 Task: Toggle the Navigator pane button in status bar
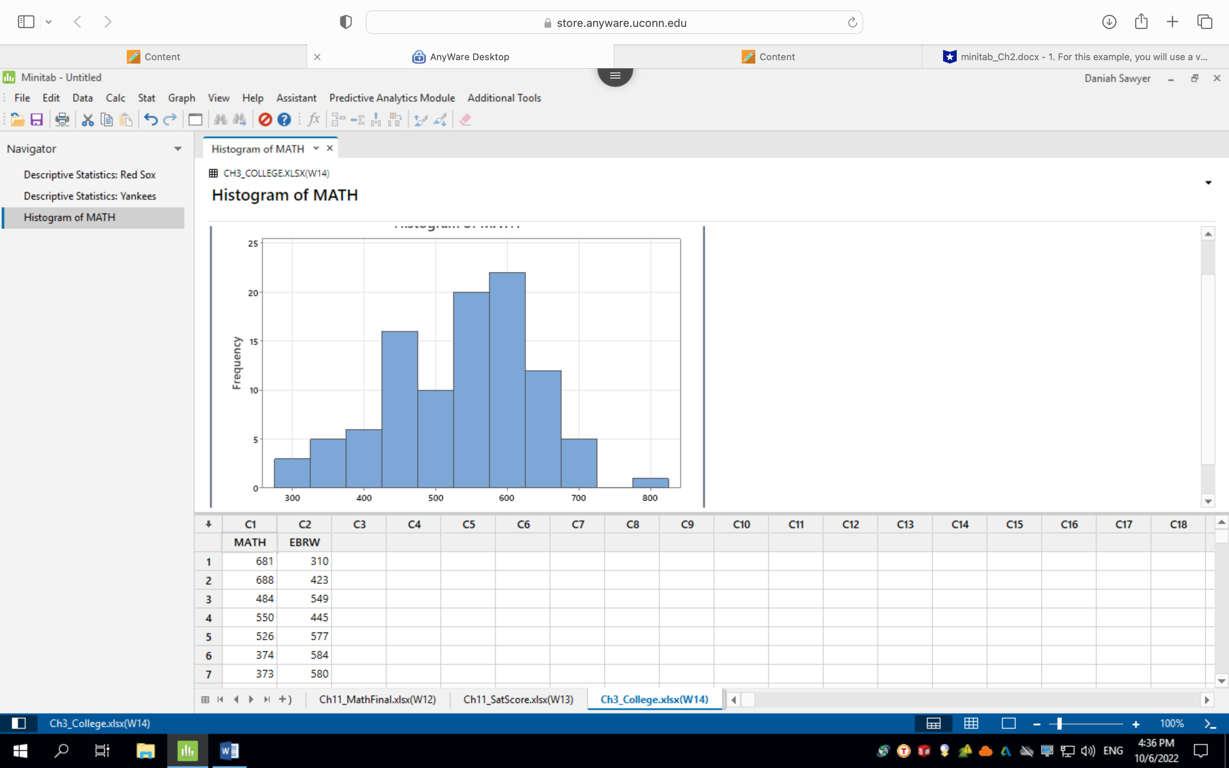(19, 723)
